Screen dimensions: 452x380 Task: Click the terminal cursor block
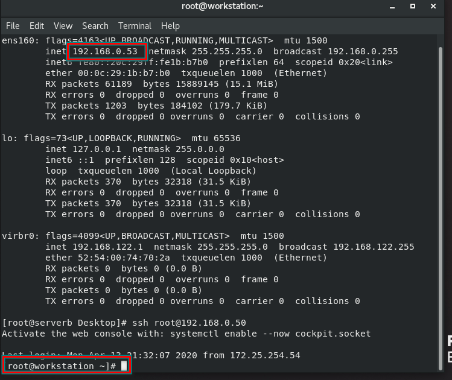[124, 366]
